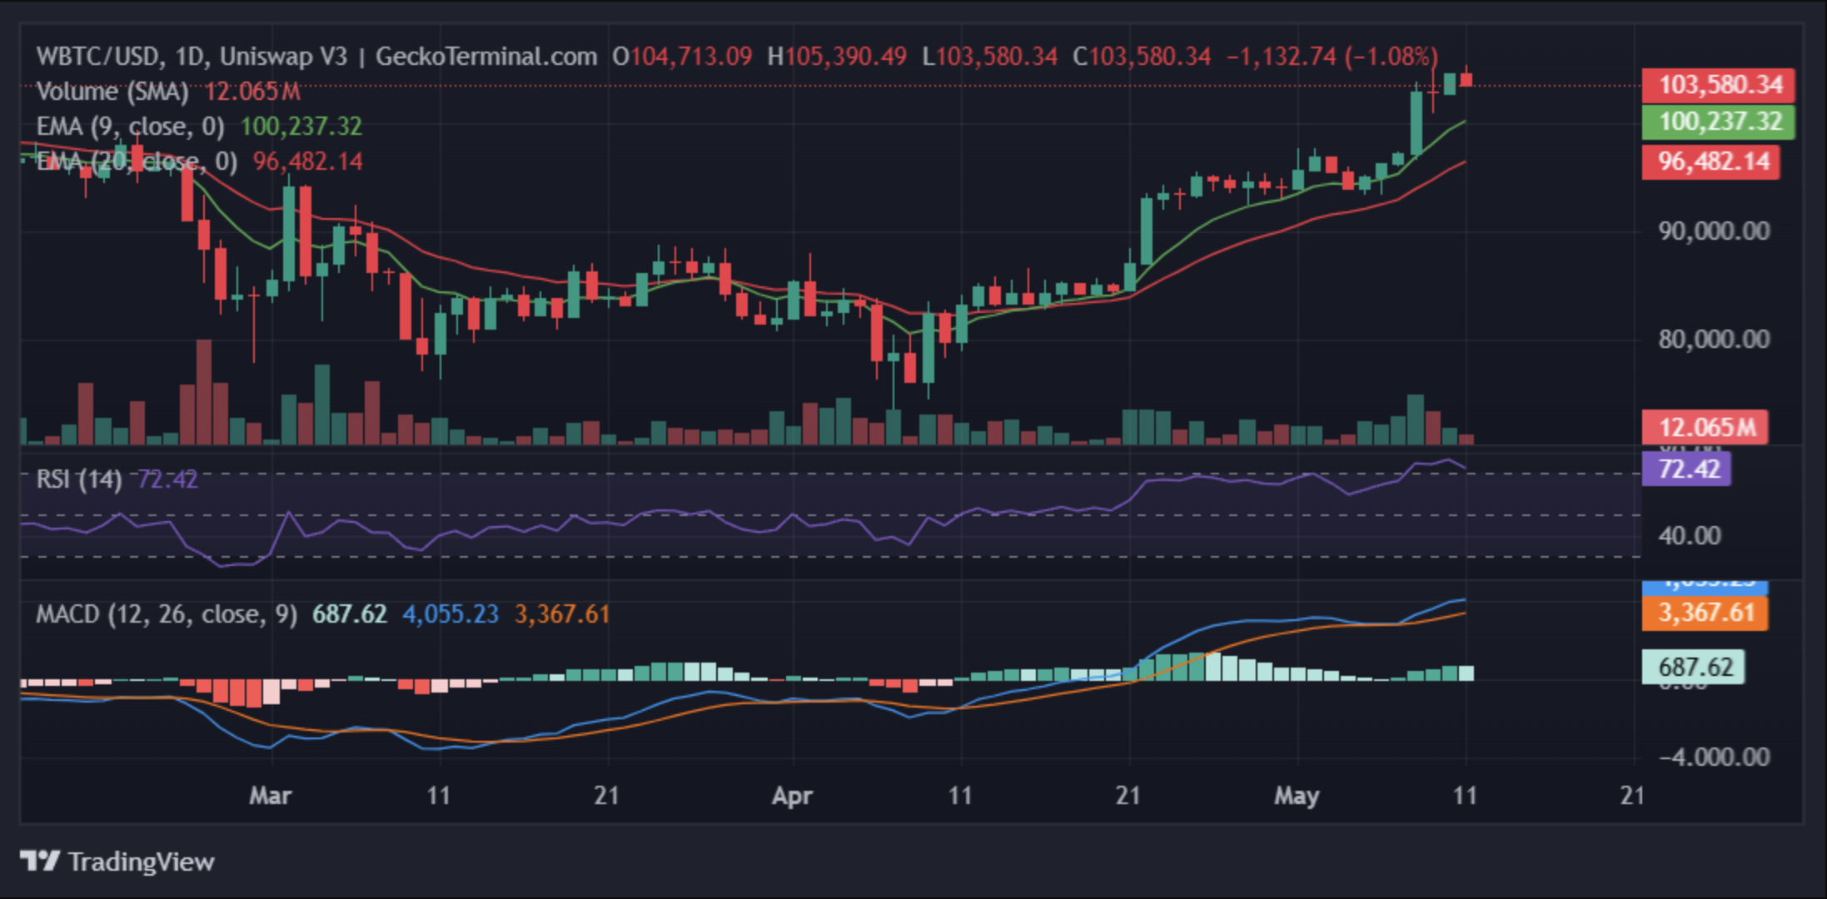Open the TradingView branding link

[117, 861]
